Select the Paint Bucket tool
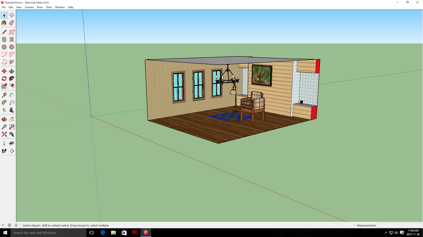 click(4, 23)
